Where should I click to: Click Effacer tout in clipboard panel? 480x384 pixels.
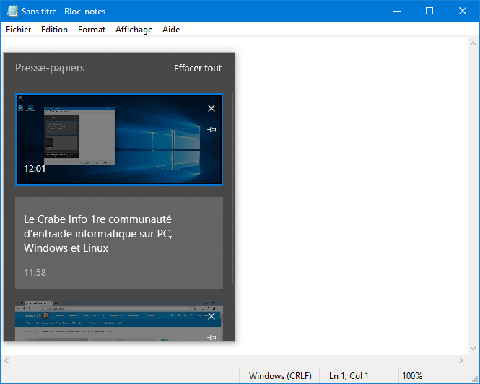tap(198, 68)
